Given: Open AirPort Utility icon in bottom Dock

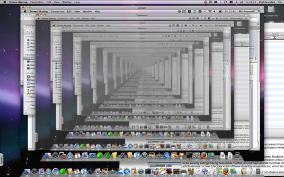Looking at the screenshot, I should [198, 171].
